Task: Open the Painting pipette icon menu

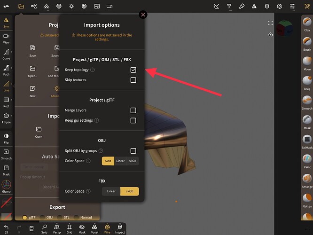Action: tap(242, 7)
